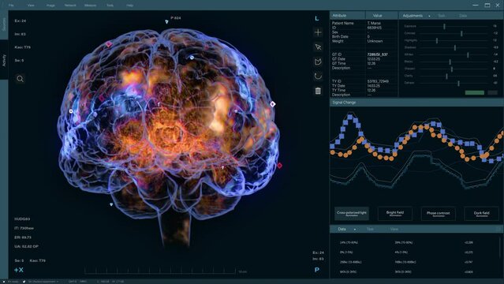The height and width of the screenshot is (284, 504).
Task: Click the Signal Change panel header
Action: [416, 103]
